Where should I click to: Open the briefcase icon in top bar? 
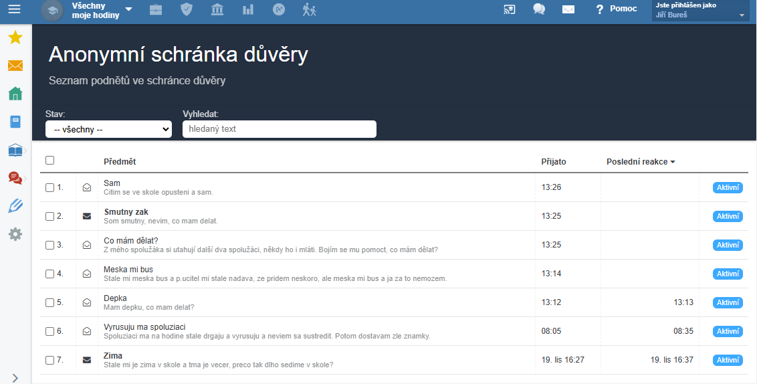155,9
